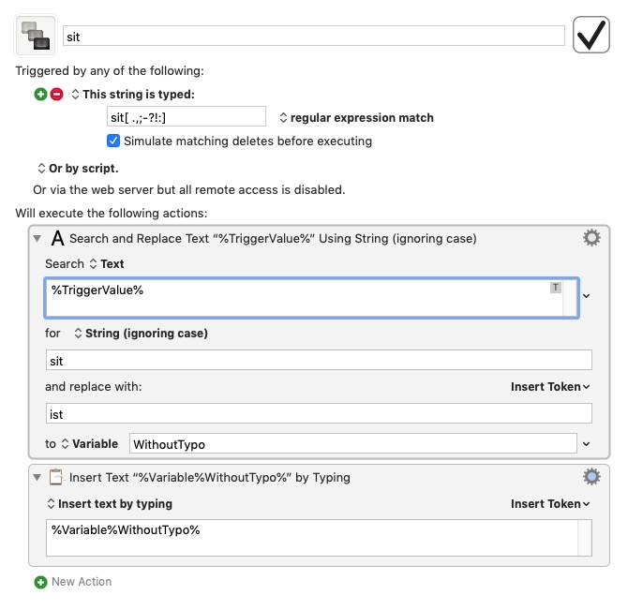The width and height of the screenshot is (628, 610).
Task: Collapse the Insert Text action
Action: [37, 478]
